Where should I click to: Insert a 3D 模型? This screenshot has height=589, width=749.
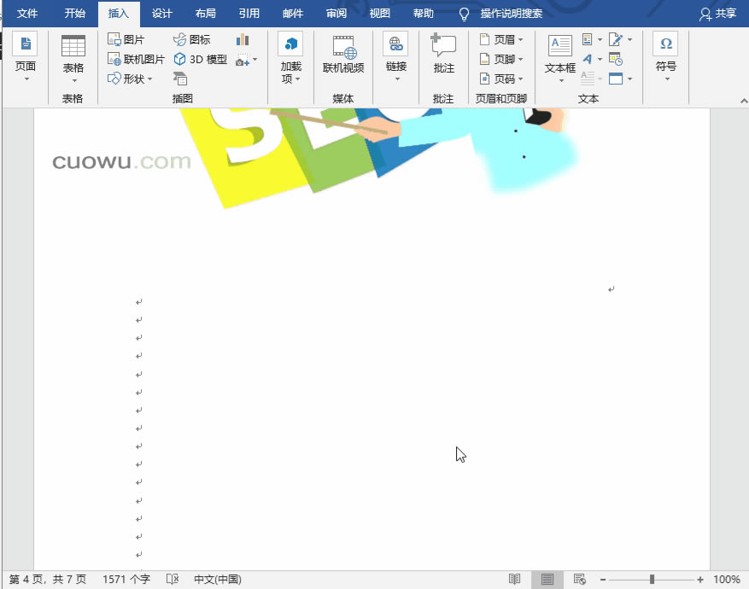(x=200, y=59)
